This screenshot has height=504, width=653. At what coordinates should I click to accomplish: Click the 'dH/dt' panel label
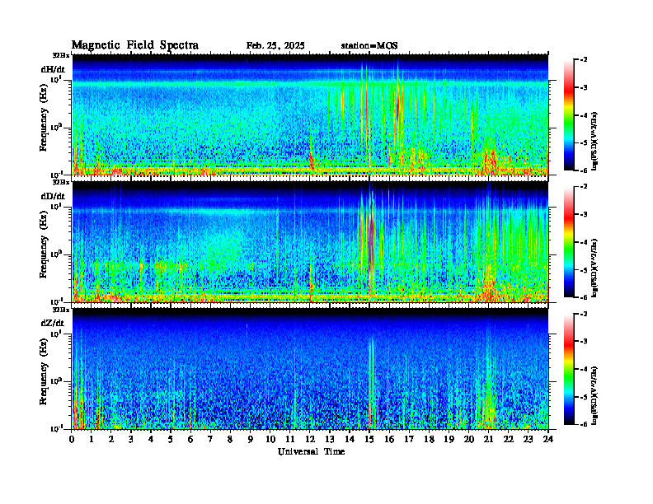pyautogui.click(x=53, y=69)
